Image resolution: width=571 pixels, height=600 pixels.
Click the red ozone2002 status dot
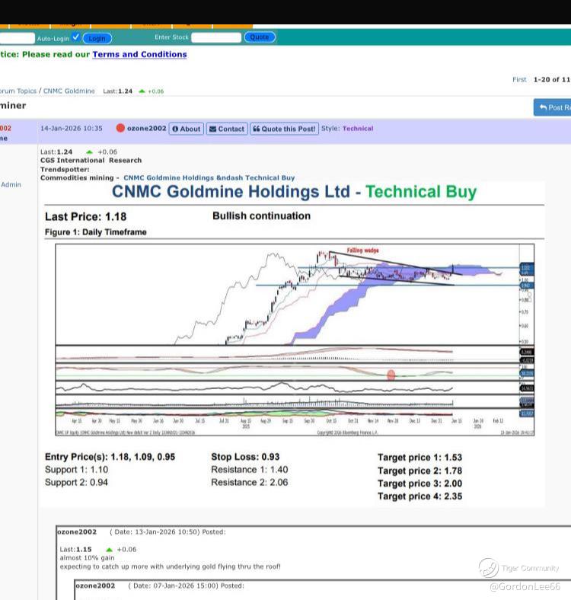pos(120,128)
